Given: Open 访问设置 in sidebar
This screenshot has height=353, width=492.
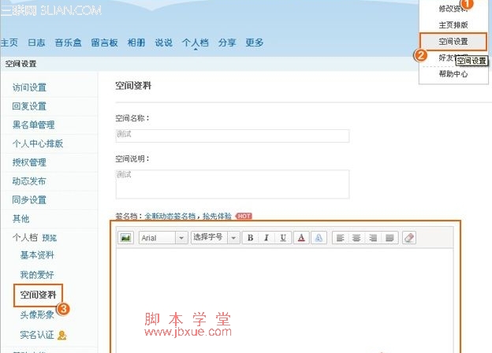Looking at the screenshot, I should coord(29,87).
